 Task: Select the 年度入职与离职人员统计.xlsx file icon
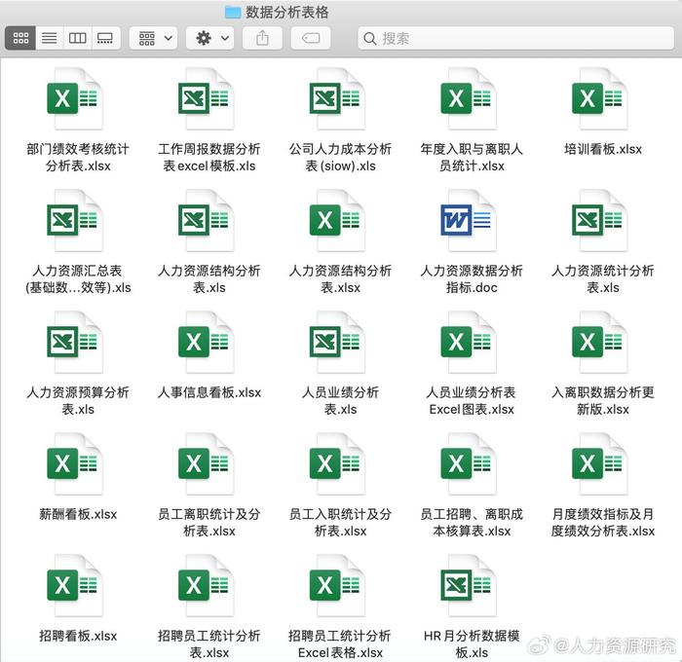(469, 99)
